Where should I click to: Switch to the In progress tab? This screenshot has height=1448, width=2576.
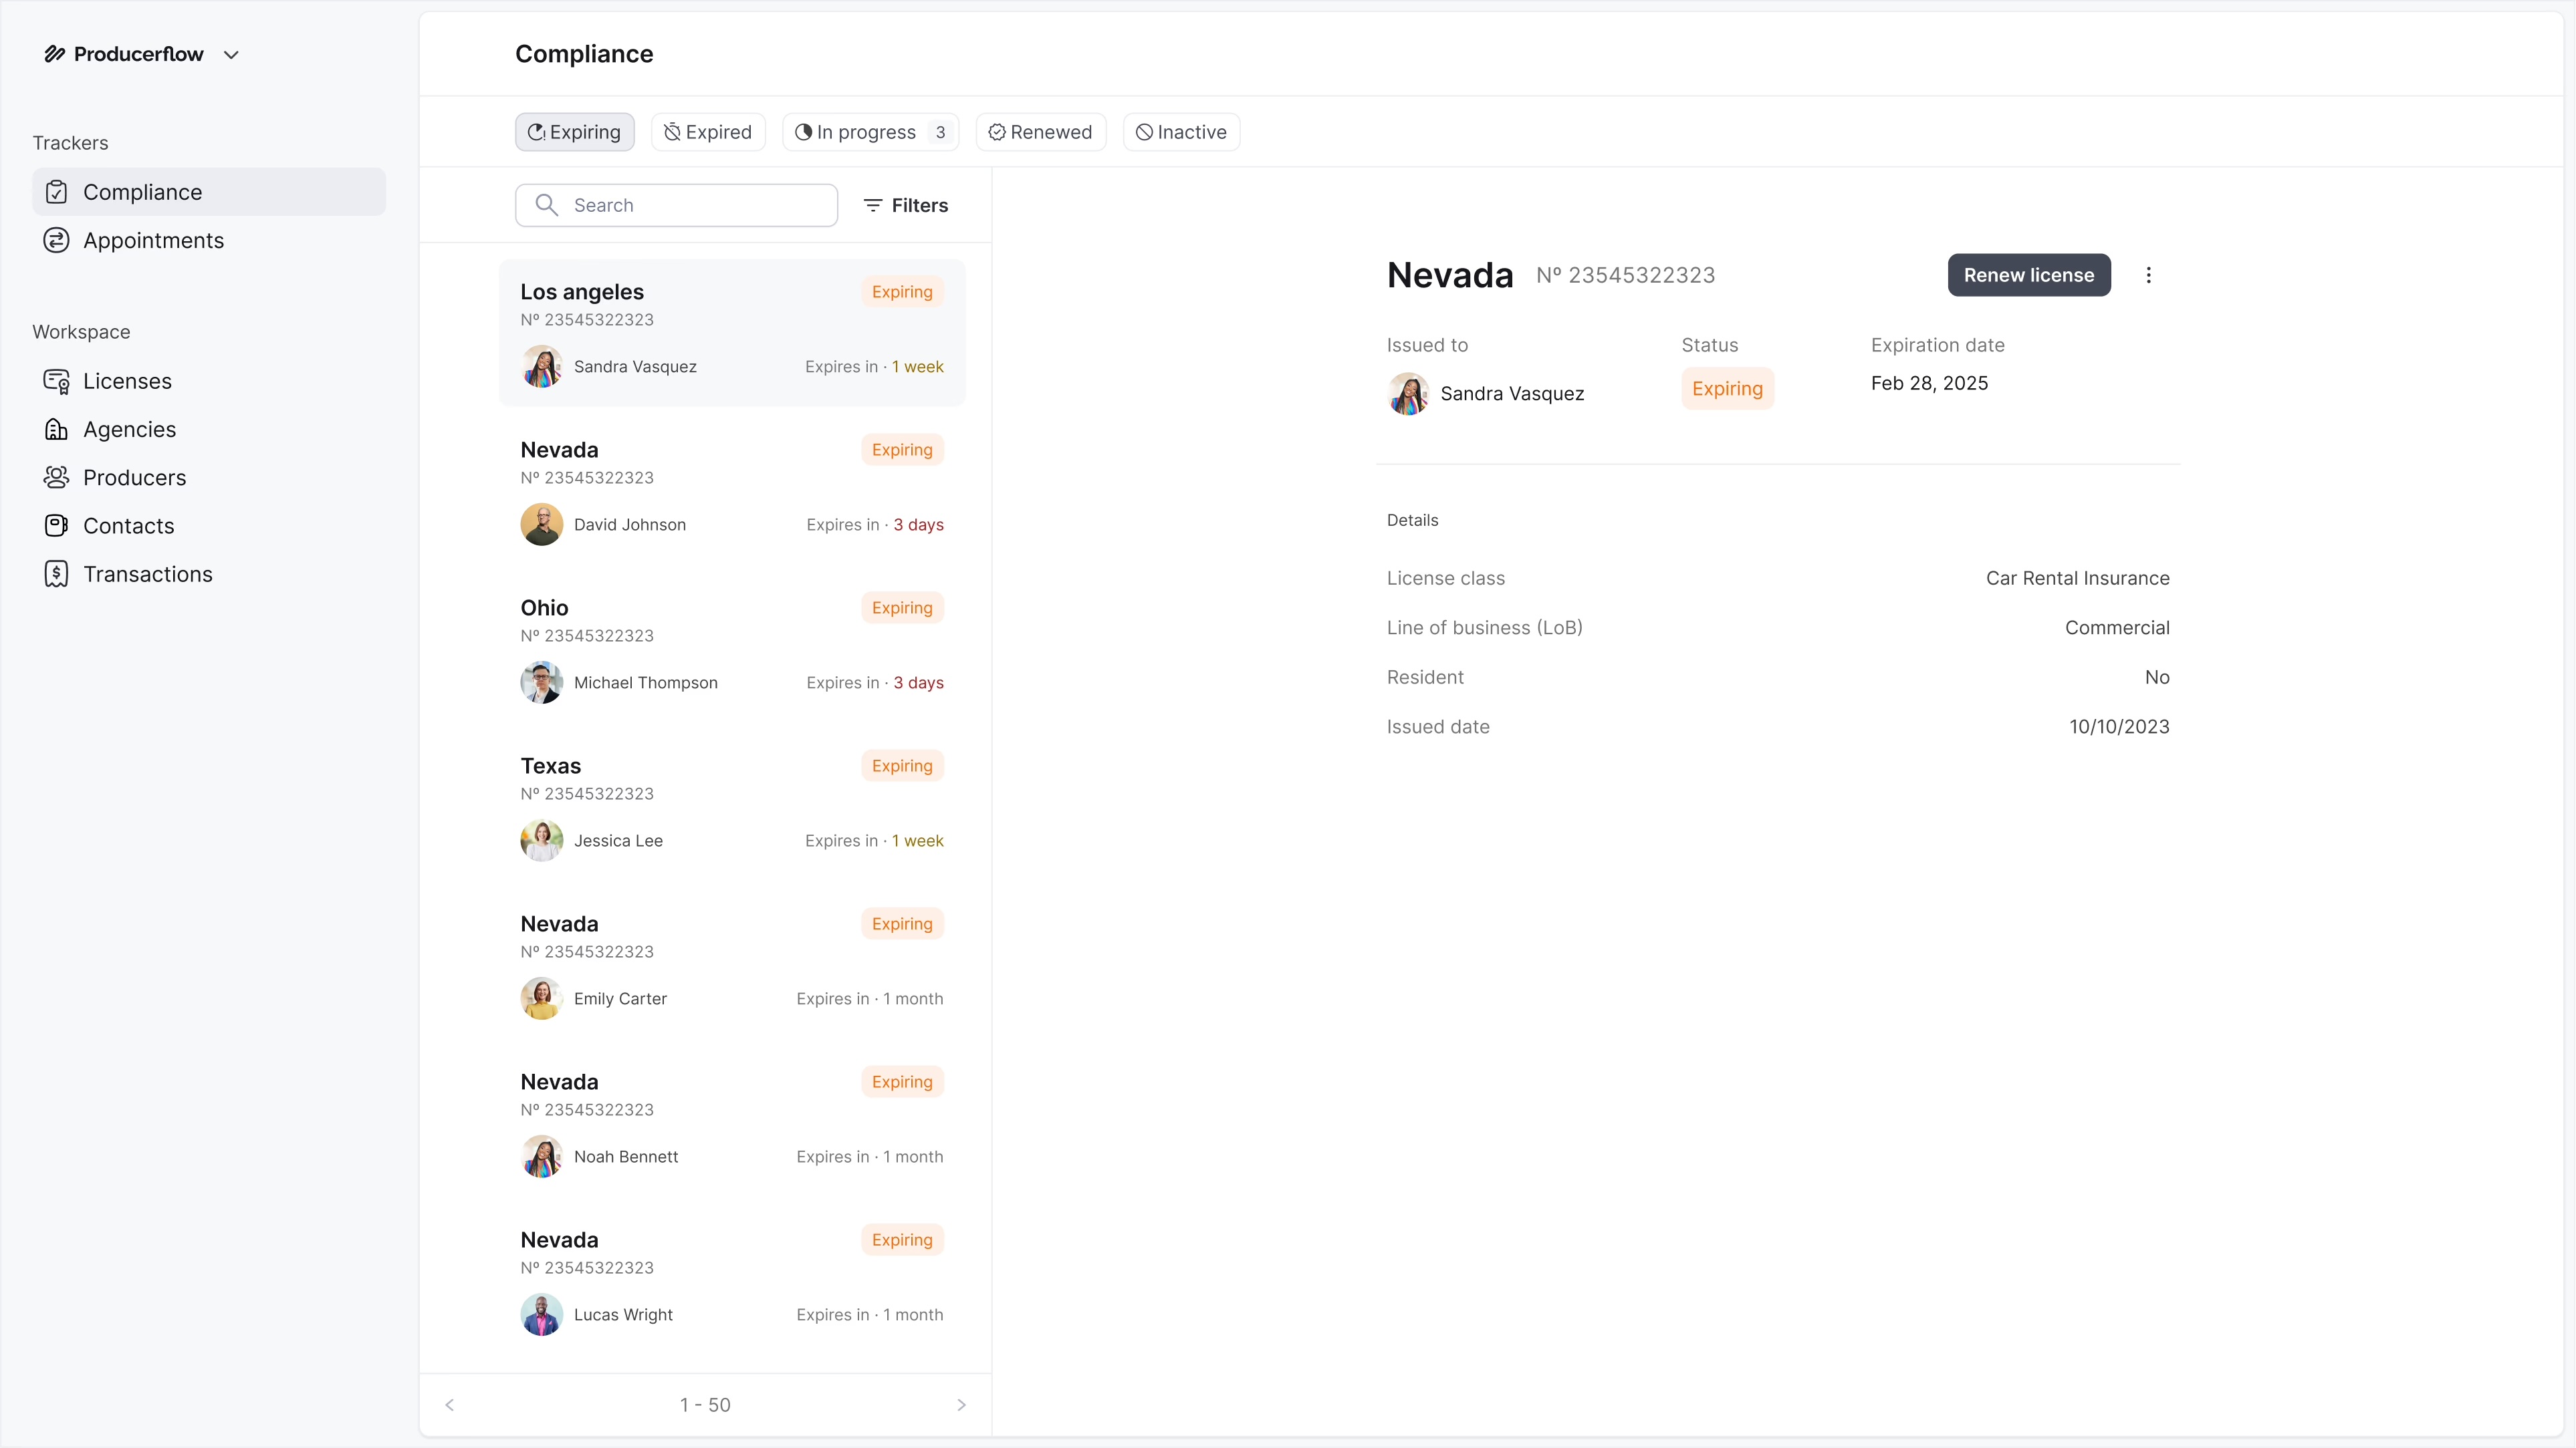pyautogui.click(x=869, y=132)
